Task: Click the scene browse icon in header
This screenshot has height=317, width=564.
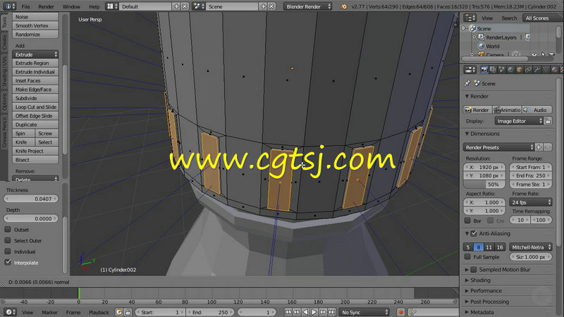Action: pos(199,6)
